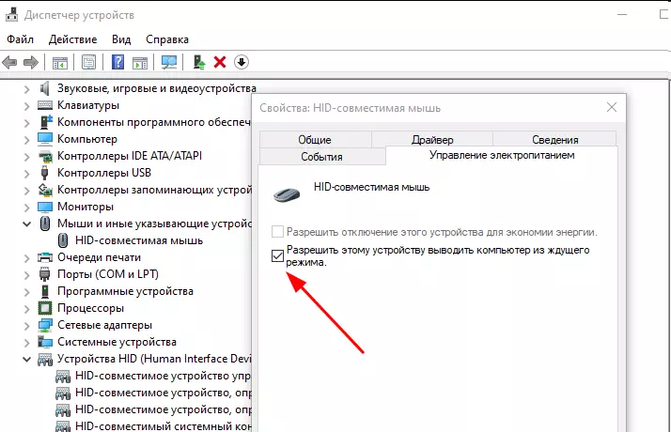Click the update device driver toolbar icon

click(198, 62)
